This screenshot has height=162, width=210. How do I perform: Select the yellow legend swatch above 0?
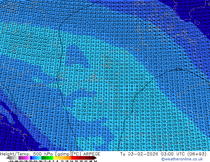click(x=54, y=158)
